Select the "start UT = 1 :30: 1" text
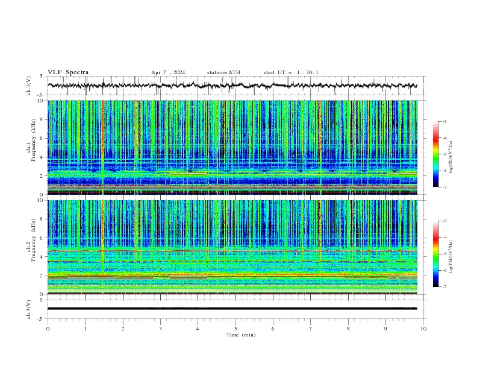 pyautogui.click(x=291, y=72)
